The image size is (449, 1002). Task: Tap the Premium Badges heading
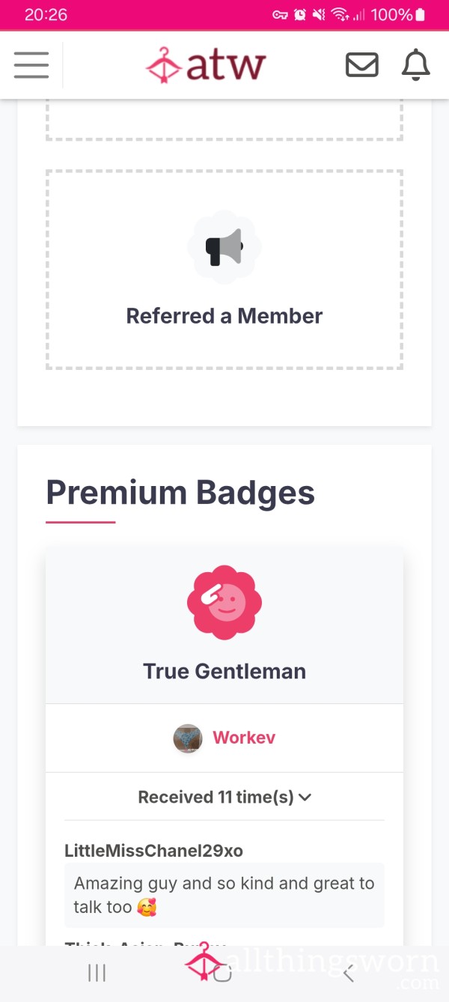[180, 493]
